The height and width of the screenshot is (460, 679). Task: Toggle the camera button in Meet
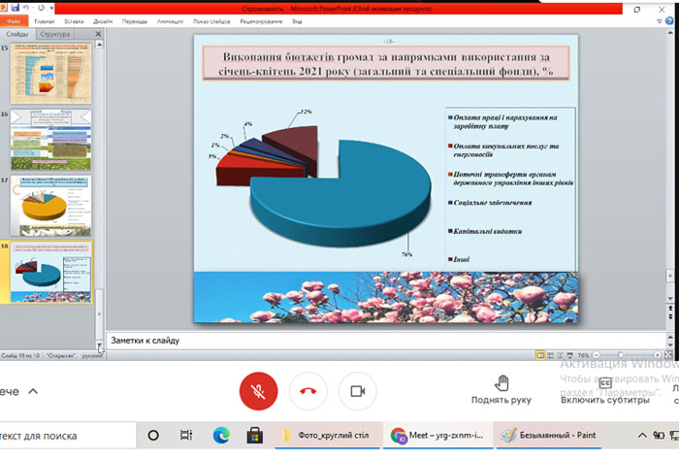point(358,391)
